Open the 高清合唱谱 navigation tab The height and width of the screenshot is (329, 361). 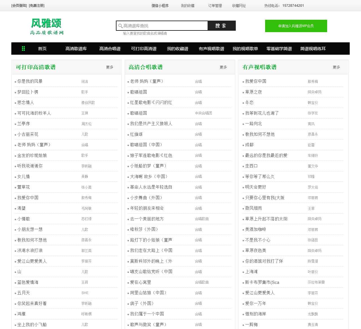point(110,48)
